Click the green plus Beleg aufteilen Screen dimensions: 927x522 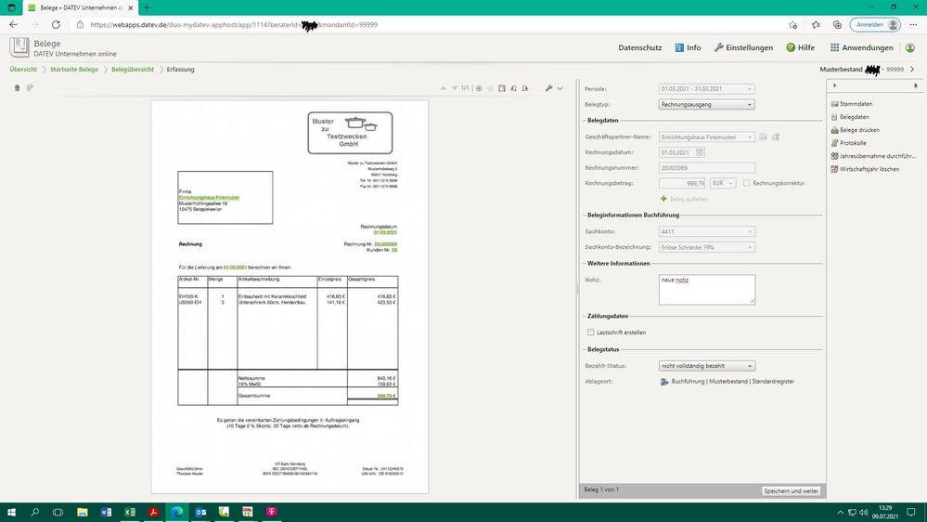[684, 199]
